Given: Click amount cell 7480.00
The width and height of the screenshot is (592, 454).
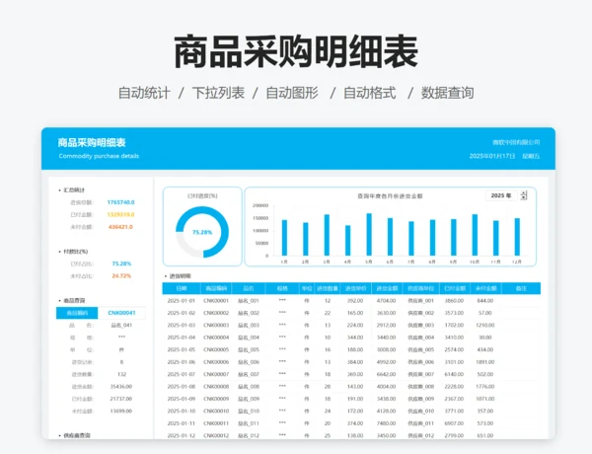Looking at the screenshot, I should [386, 423].
